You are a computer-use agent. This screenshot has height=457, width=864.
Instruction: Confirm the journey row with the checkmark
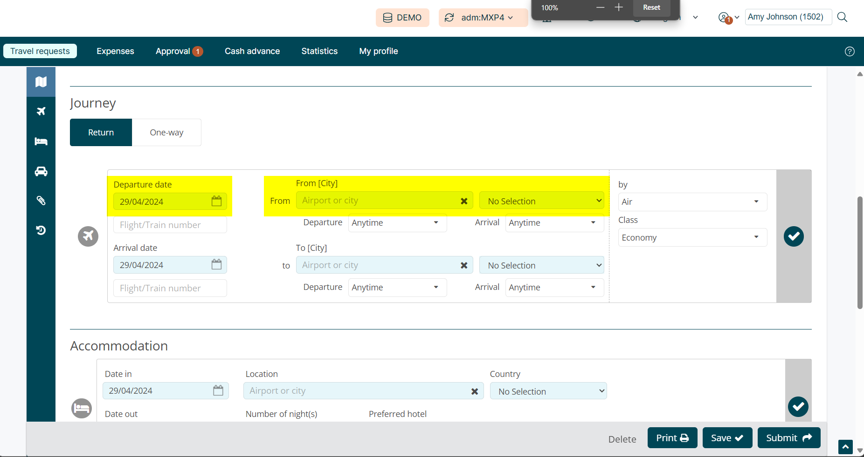point(794,236)
